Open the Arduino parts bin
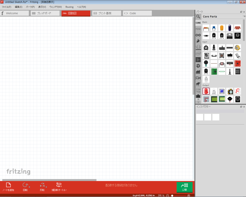Screen dimensions: 246x197 point(198,35)
